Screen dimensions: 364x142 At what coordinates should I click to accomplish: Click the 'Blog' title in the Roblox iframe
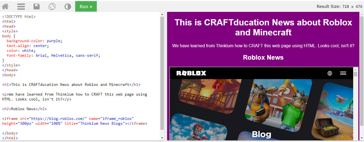click(x=262, y=134)
